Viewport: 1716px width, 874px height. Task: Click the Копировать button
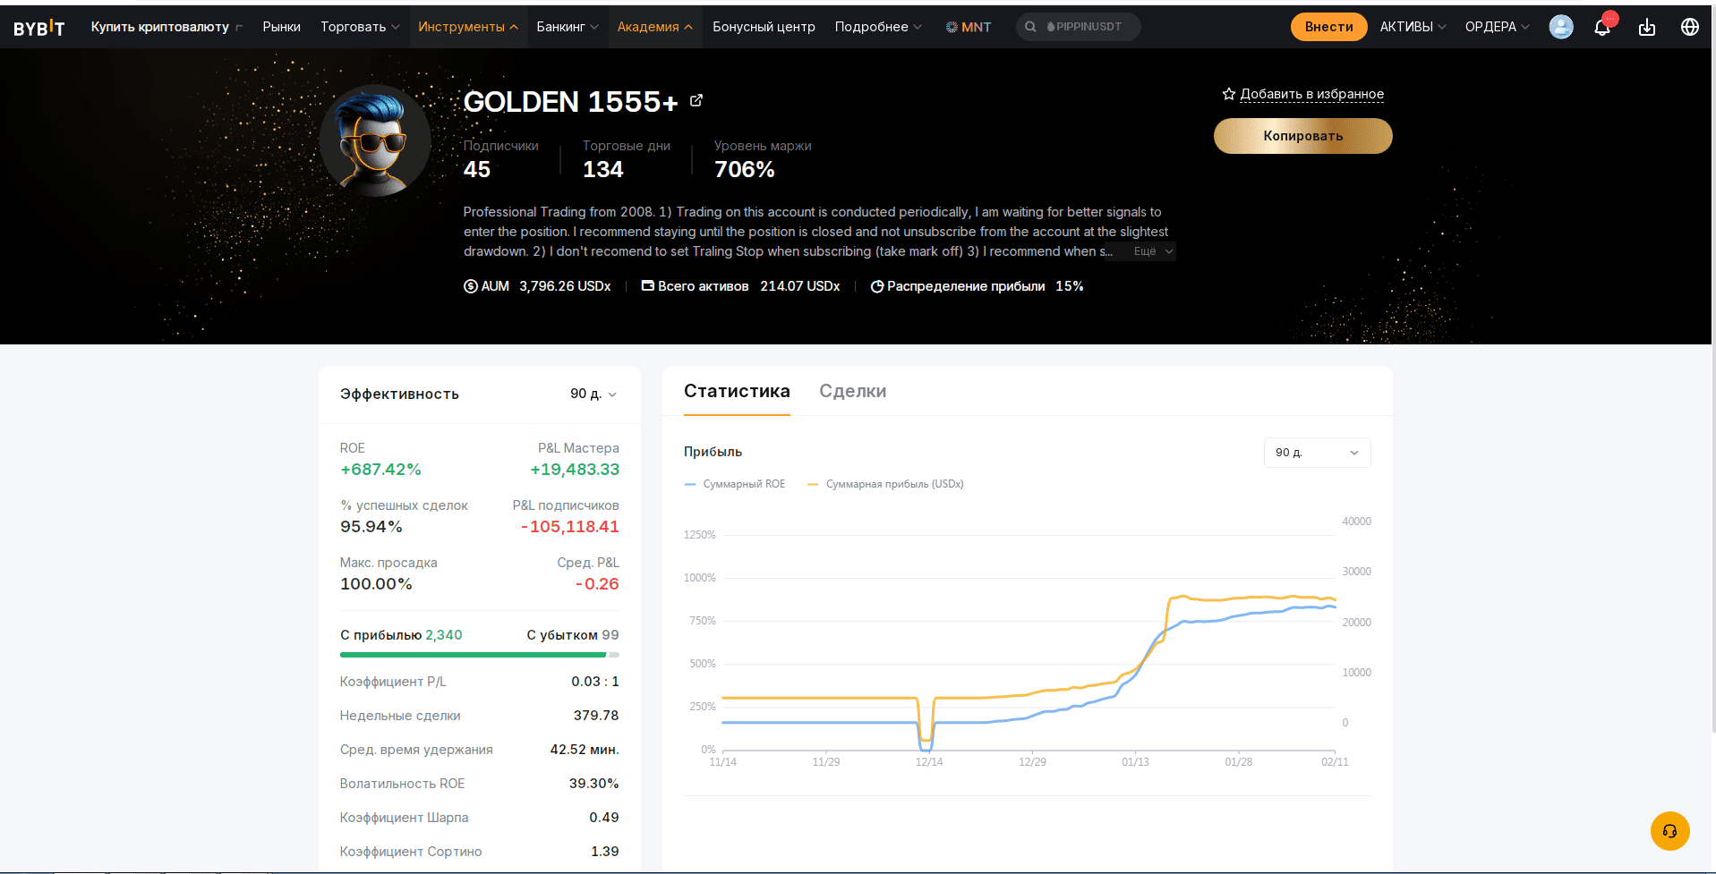point(1302,136)
